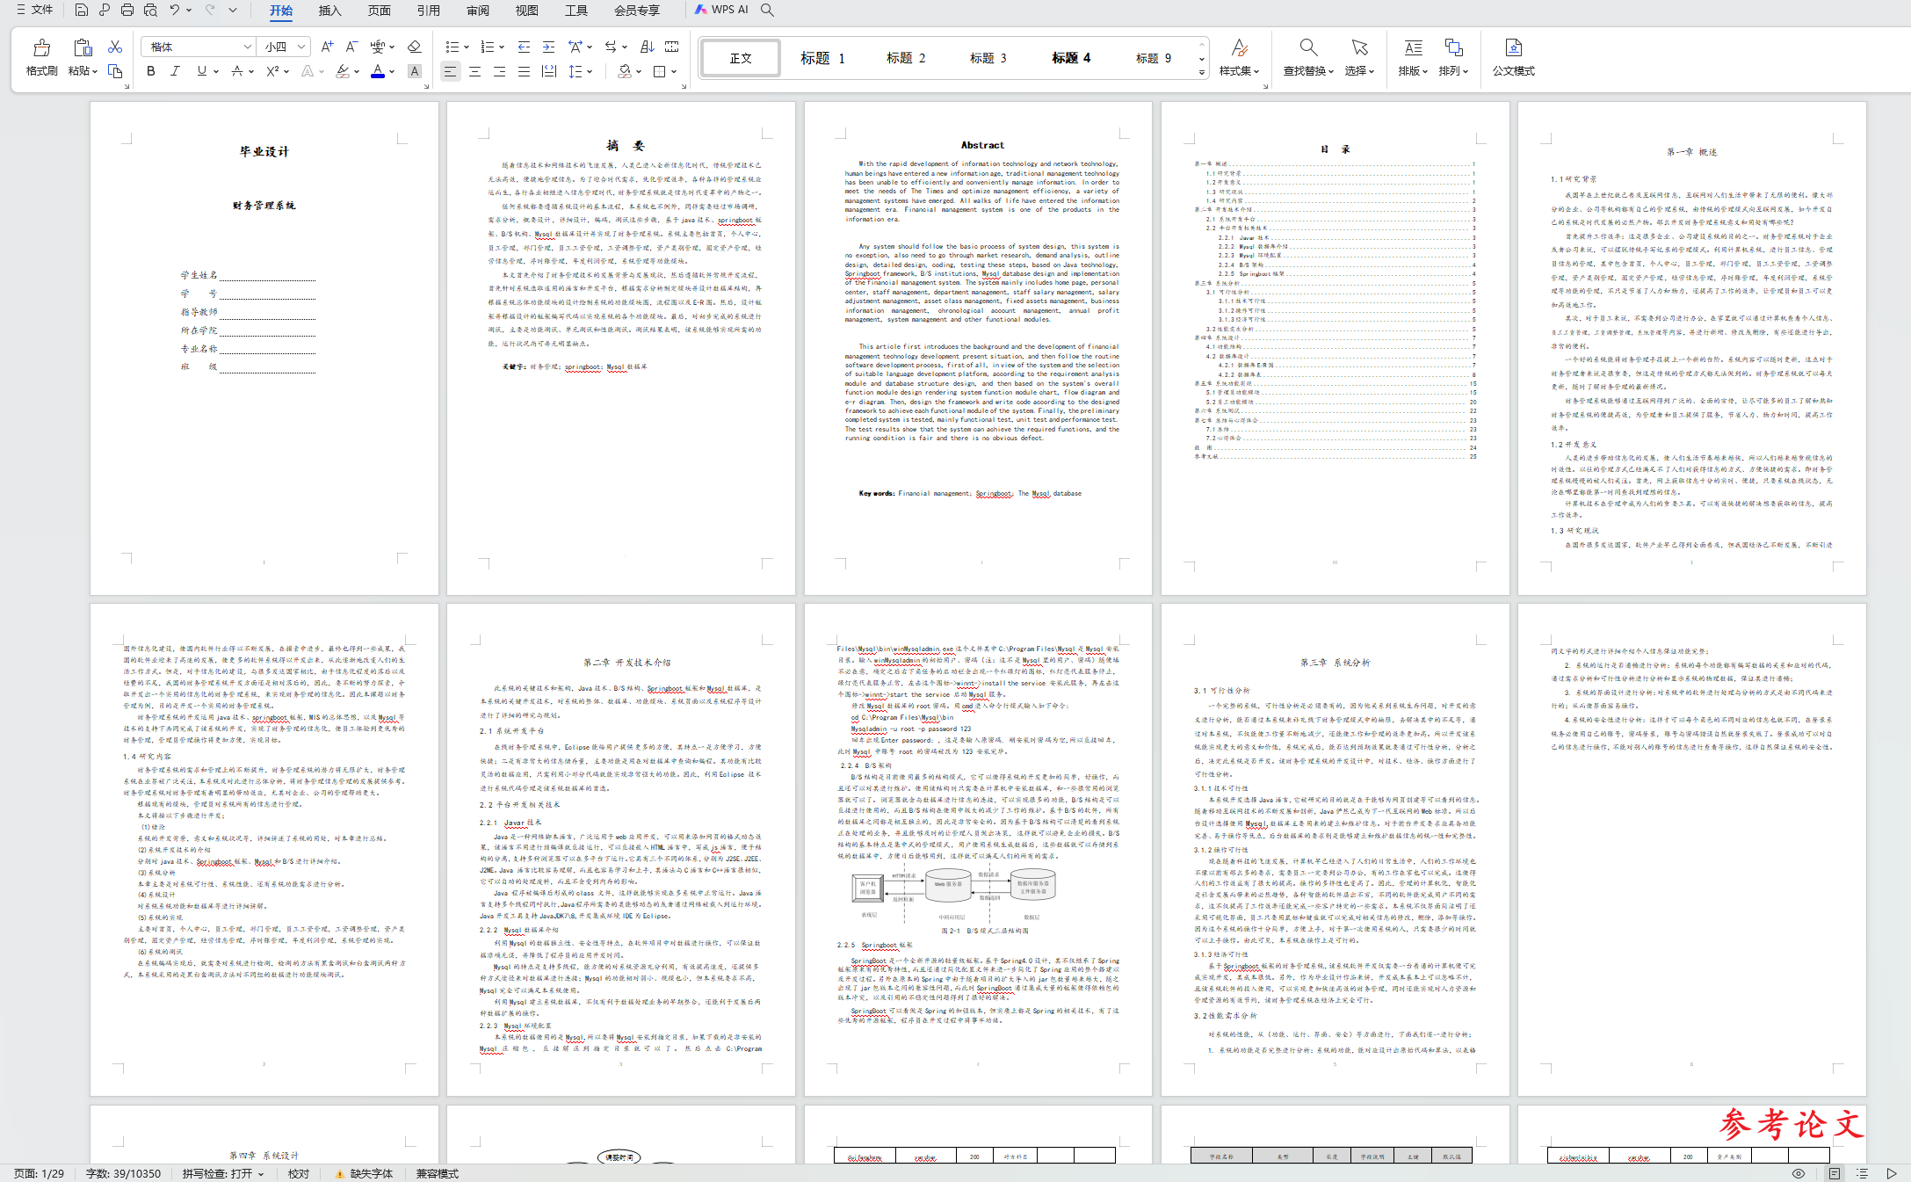Toggle bold formatting
Image resolution: width=1911 pixels, height=1182 pixels.
(x=151, y=71)
